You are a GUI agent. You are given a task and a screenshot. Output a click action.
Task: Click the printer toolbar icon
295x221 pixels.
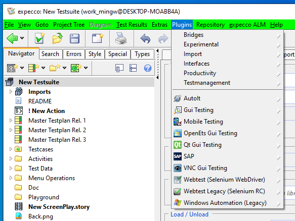(x=121, y=38)
